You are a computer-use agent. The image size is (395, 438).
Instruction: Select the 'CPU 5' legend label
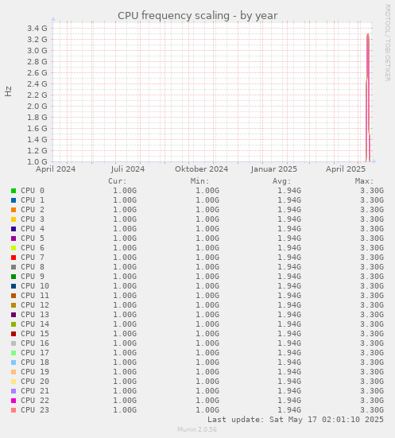coord(33,238)
